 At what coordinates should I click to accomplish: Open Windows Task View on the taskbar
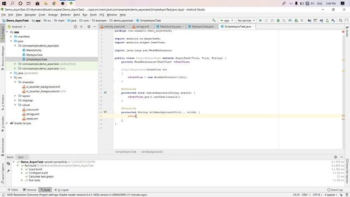[28, 3]
